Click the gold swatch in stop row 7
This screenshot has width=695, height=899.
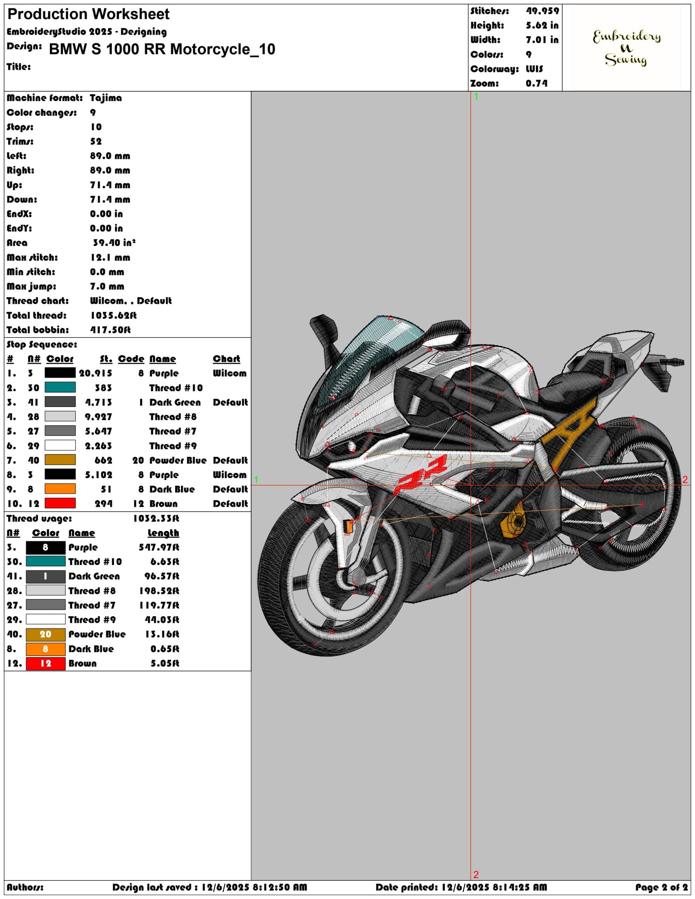(60, 460)
